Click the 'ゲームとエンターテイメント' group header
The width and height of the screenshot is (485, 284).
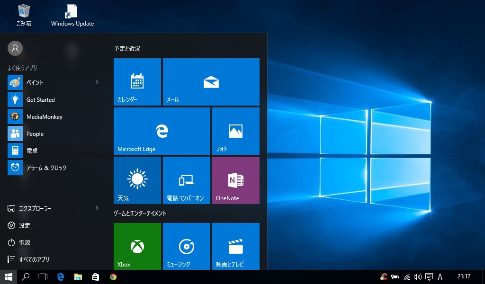[x=140, y=213]
